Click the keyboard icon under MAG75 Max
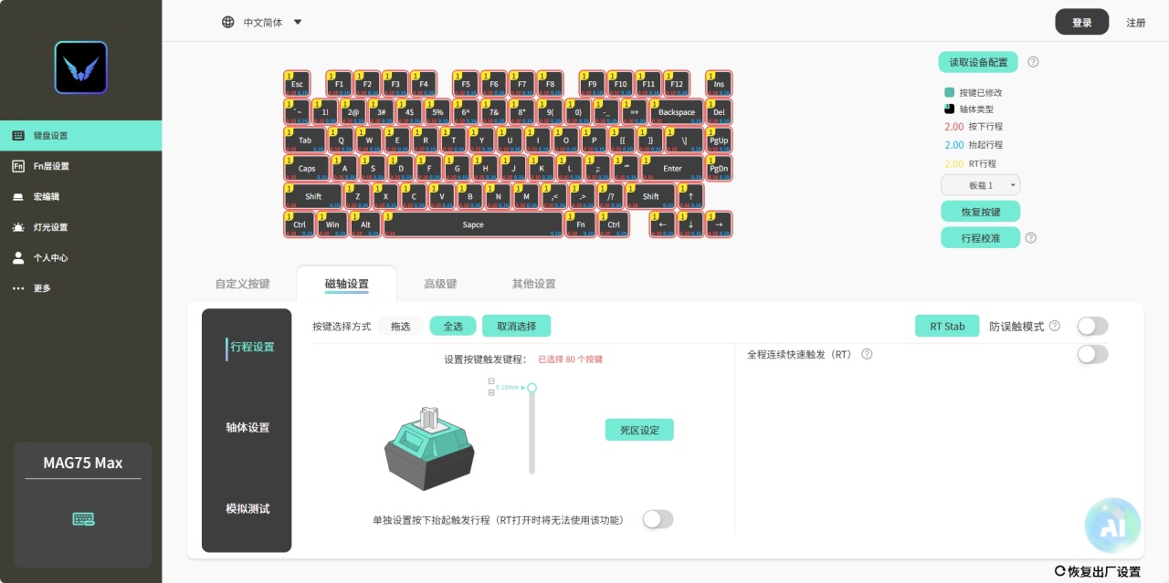Image resolution: width=1169 pixels, height=583 pixels. (x=83, y=519)
